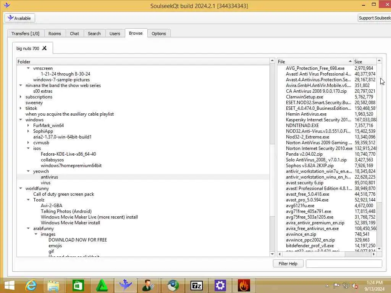This screenshot has width=391, height=293.
Task: Sort by the File column header
Action: tap(315, 61)
